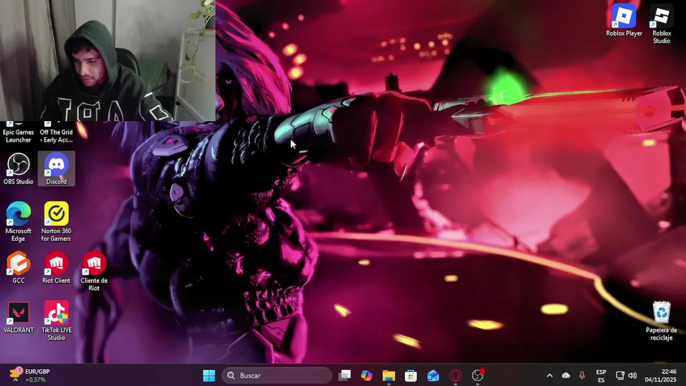Select the Epic Games Launcher shortcut
This screenshot has height=386, width=686.
click(x=18, y=133)
